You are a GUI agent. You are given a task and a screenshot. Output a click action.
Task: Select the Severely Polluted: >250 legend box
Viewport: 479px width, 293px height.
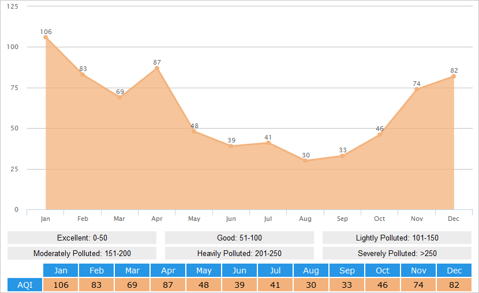[x=397, y=253]
